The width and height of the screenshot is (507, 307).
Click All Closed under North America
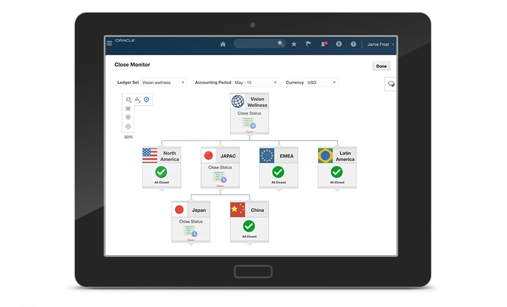click(161, 182)
